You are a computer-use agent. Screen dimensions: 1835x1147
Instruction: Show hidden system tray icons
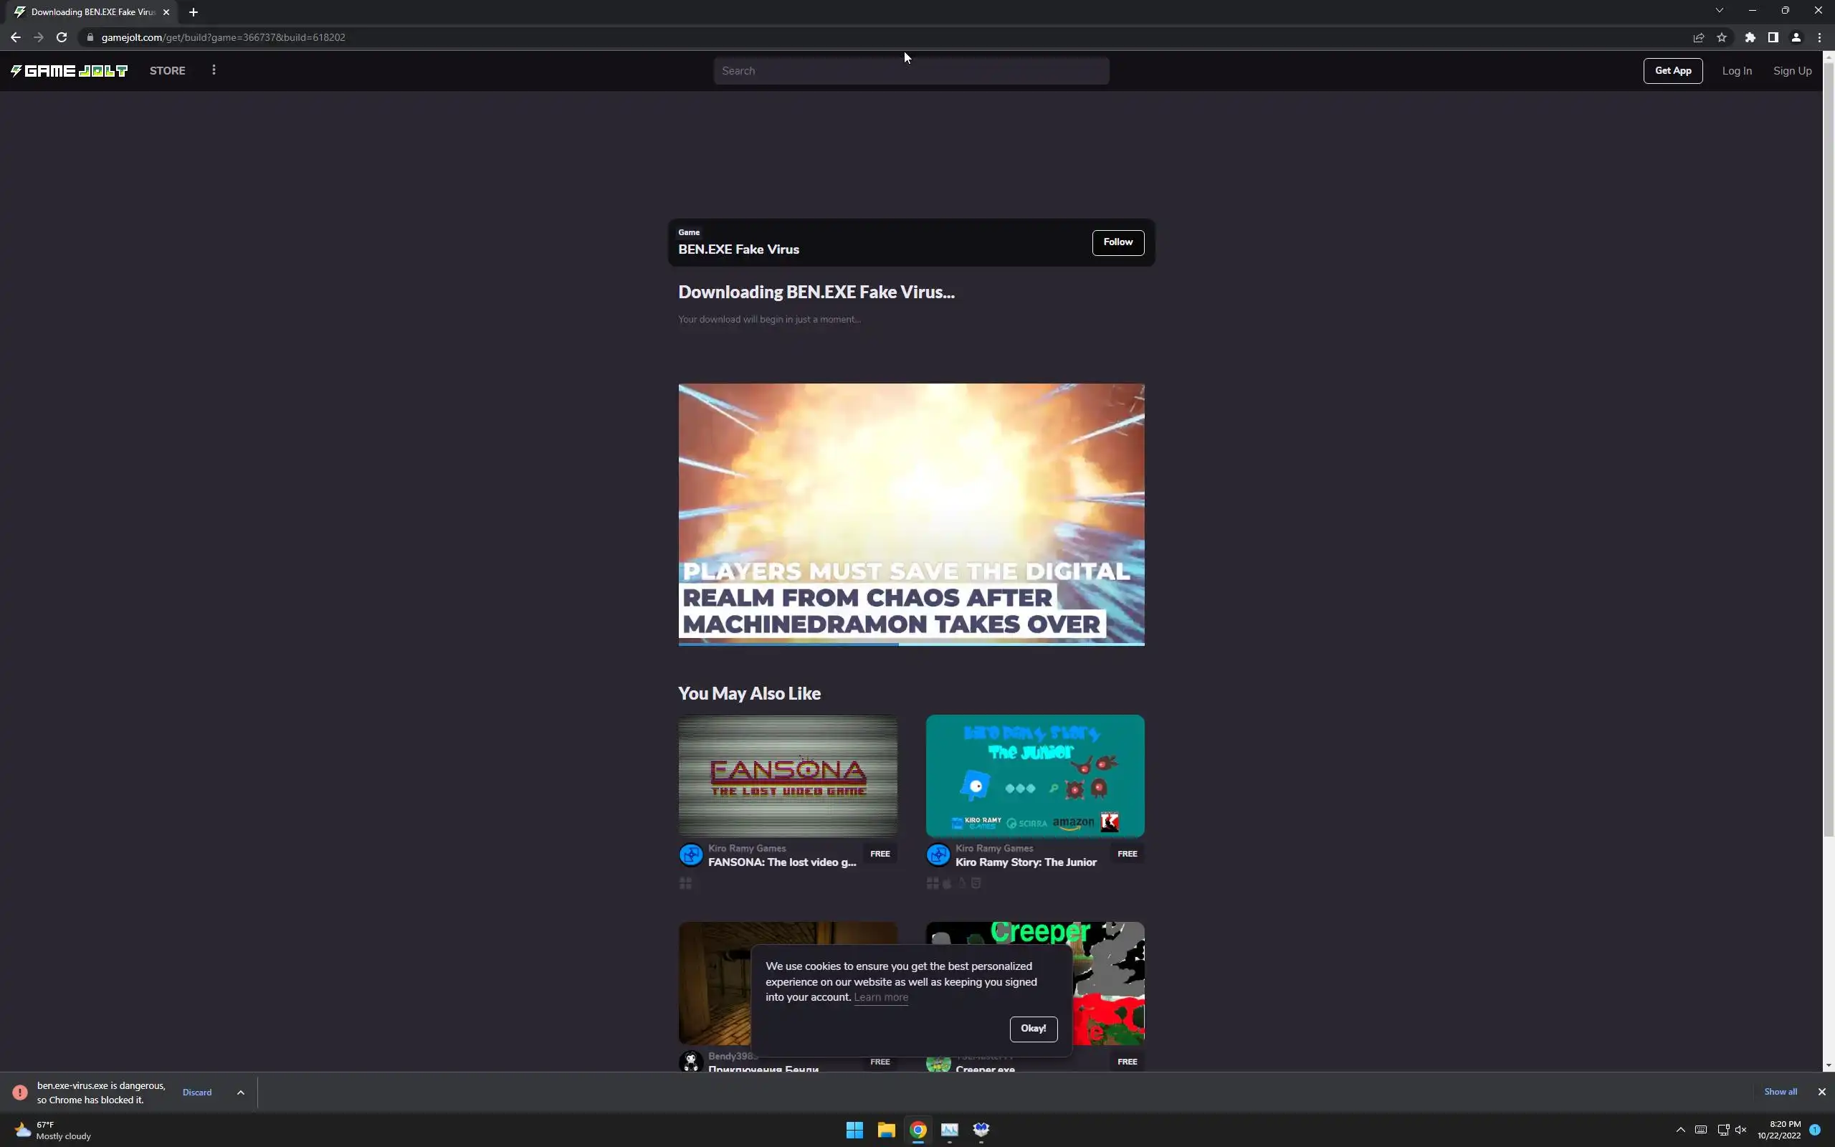pos(1680,1130)
